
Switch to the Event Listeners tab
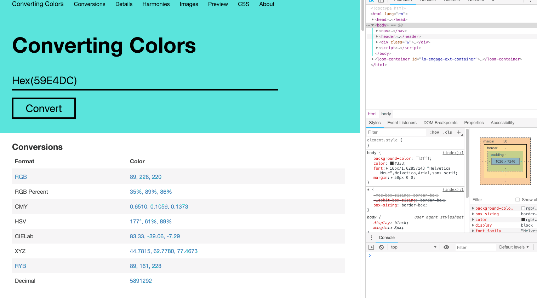click(402, 123)
